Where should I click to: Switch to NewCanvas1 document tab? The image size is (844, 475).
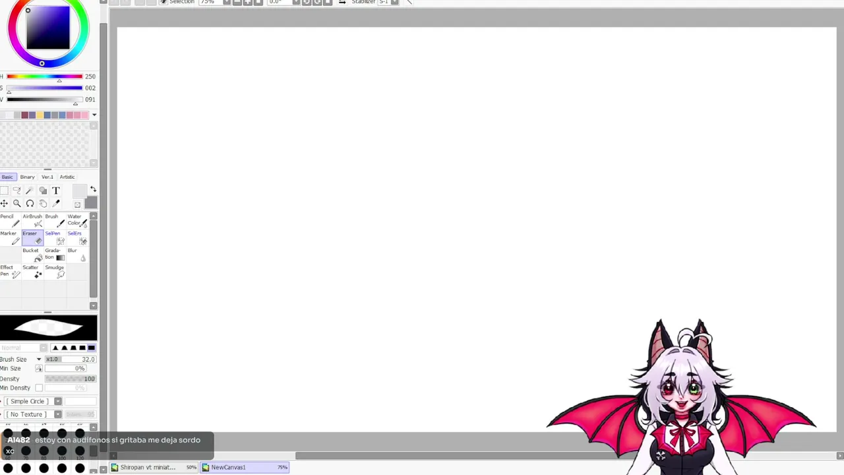[245, 467]
